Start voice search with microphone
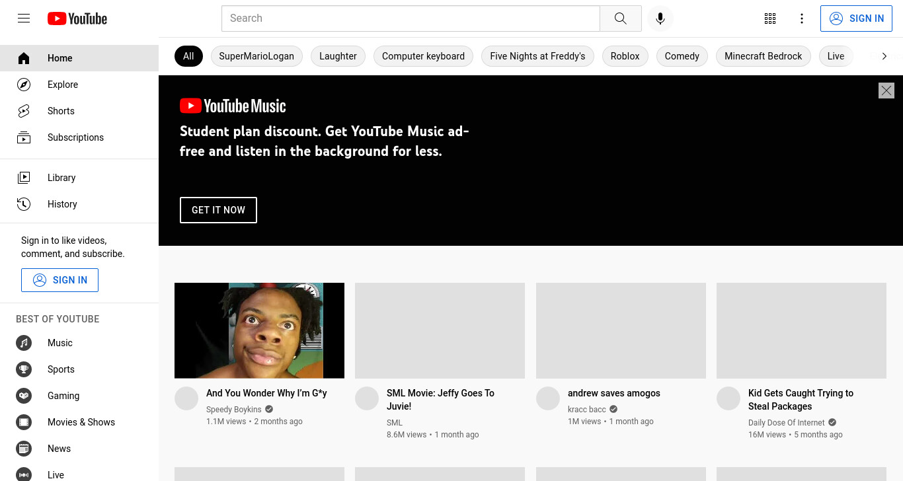The width and height of the screenshot is (903, 481). (660, 18)
